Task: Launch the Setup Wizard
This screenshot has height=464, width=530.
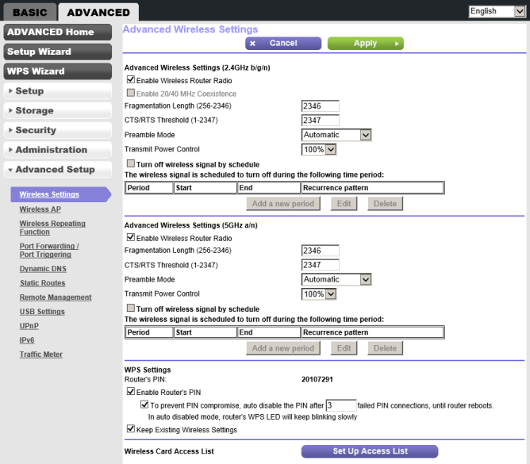Action: click(x=57, y=52)
